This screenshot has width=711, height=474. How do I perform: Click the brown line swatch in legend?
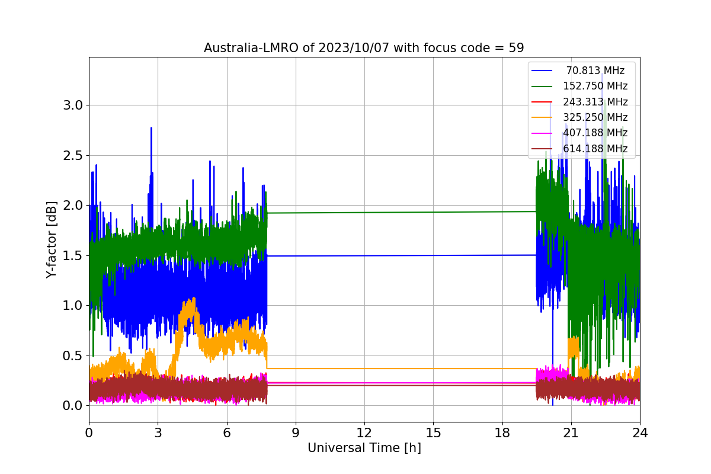pos(543,149)
